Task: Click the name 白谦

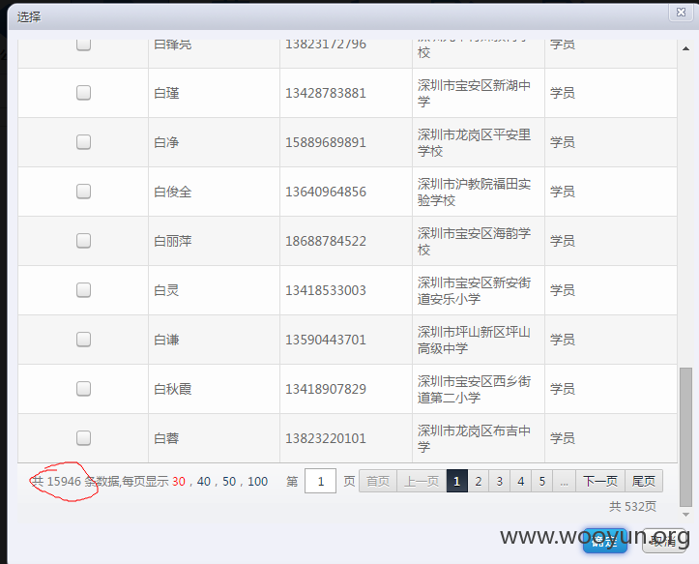Action: [166, 340]
